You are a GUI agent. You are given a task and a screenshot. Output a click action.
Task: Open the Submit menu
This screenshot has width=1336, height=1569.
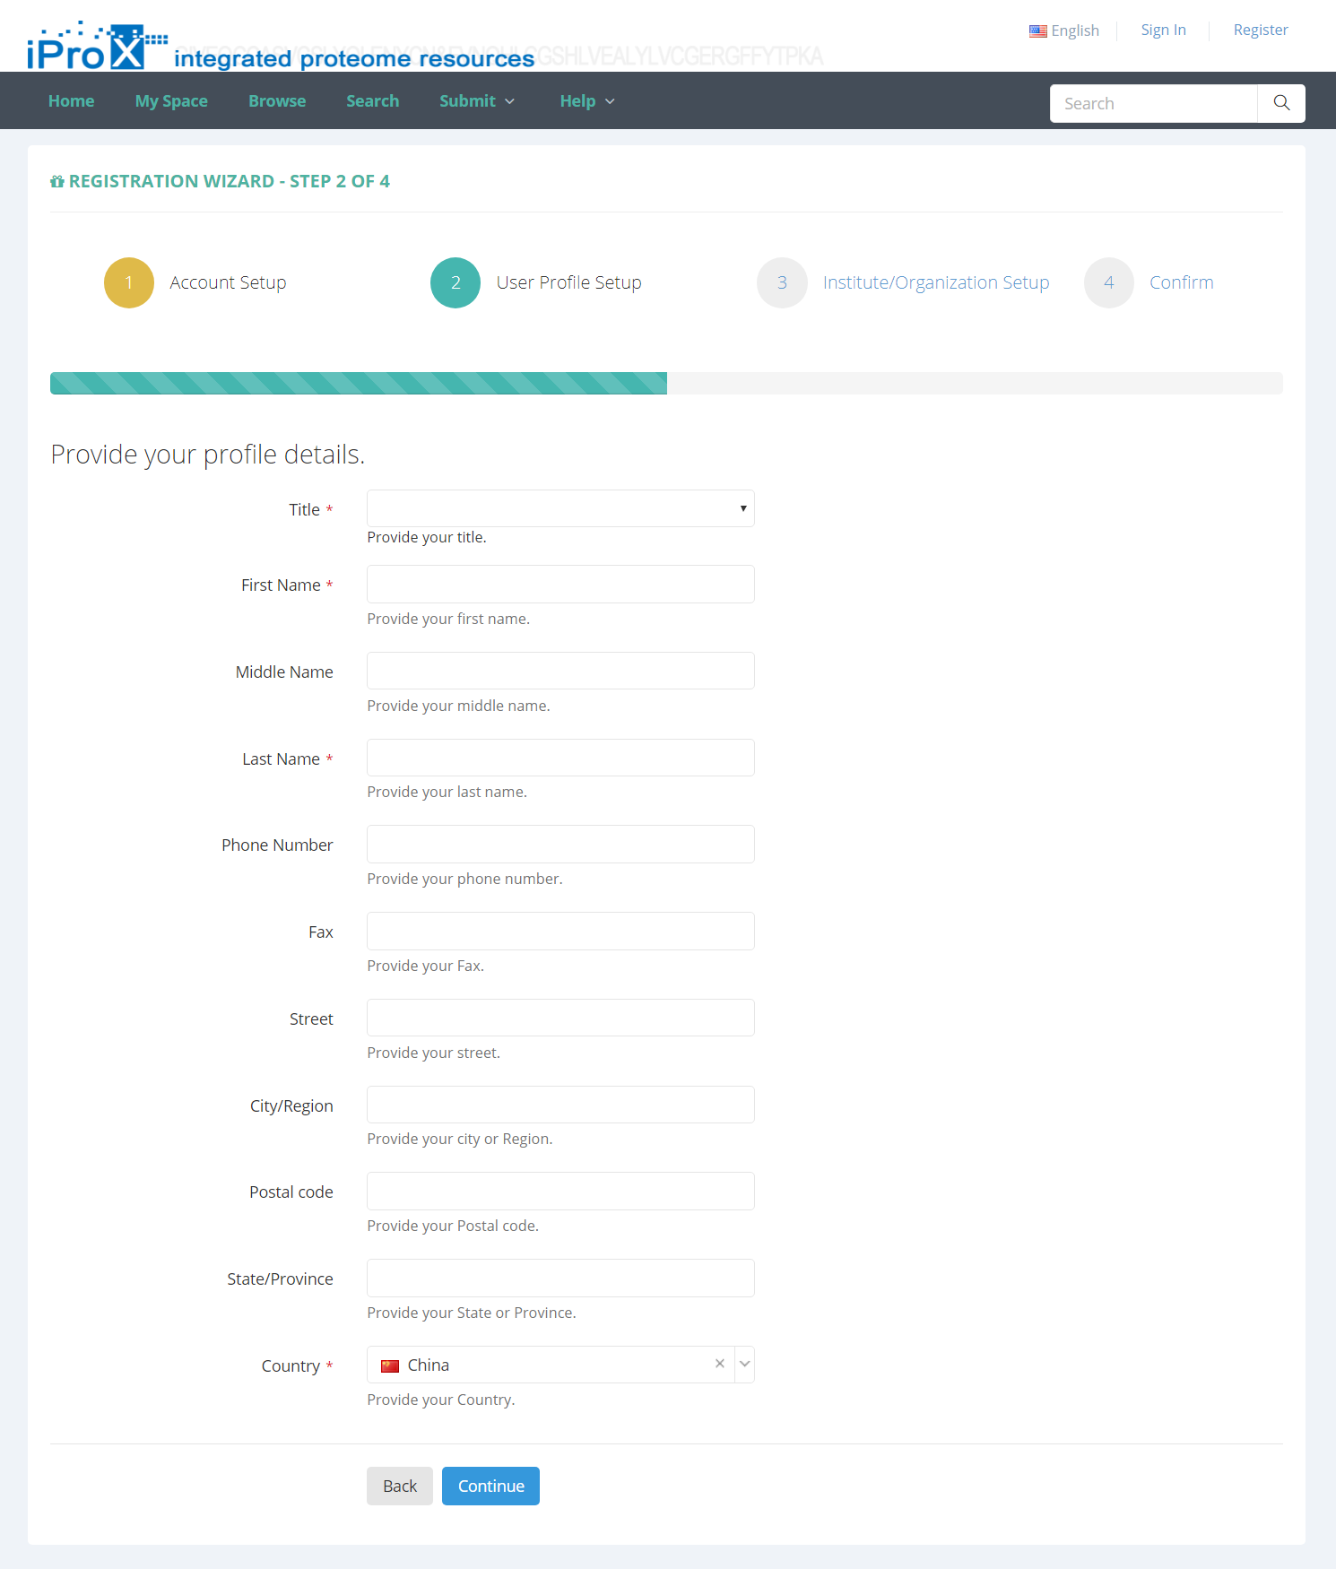point(477,101)
